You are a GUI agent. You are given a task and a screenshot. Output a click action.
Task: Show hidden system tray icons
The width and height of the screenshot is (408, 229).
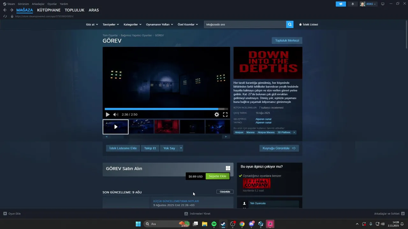coord(357,224)
